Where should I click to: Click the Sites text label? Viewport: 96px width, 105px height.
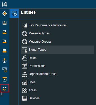tap(32, 82)
